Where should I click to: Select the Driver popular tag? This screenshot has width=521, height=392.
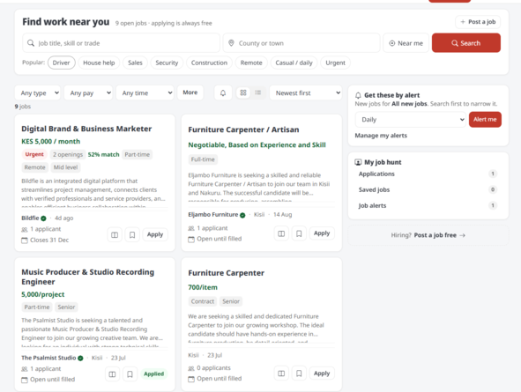tap(62, 63)
